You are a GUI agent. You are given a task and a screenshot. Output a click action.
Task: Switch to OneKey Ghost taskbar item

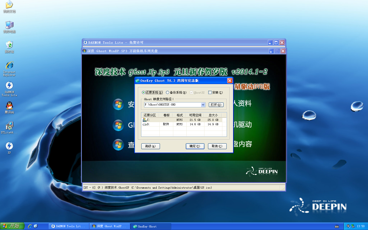pos(151,226)
